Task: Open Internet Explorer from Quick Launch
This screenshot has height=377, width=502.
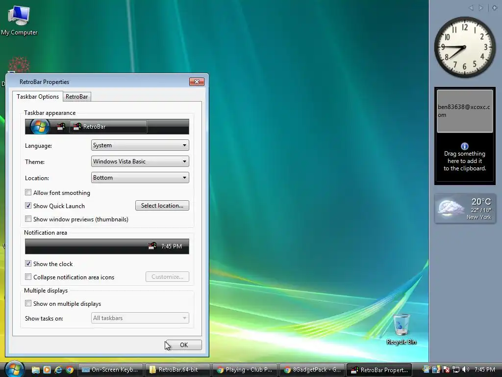Action: pos(58,370)
